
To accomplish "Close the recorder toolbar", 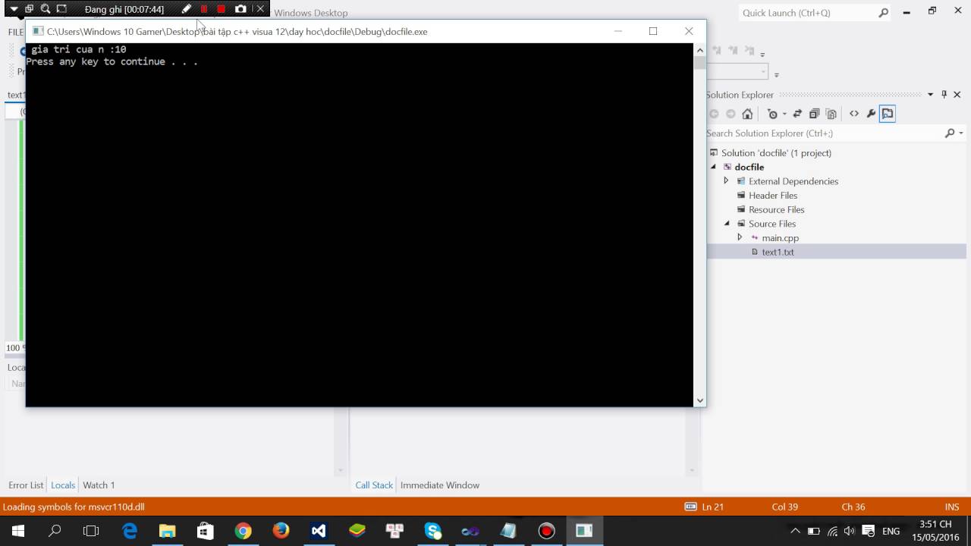I will 260,9.
